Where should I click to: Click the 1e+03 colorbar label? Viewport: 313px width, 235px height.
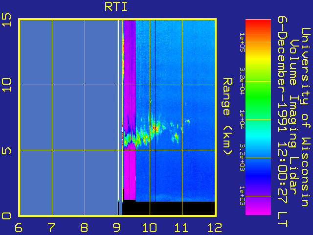[x=242, y=196]
